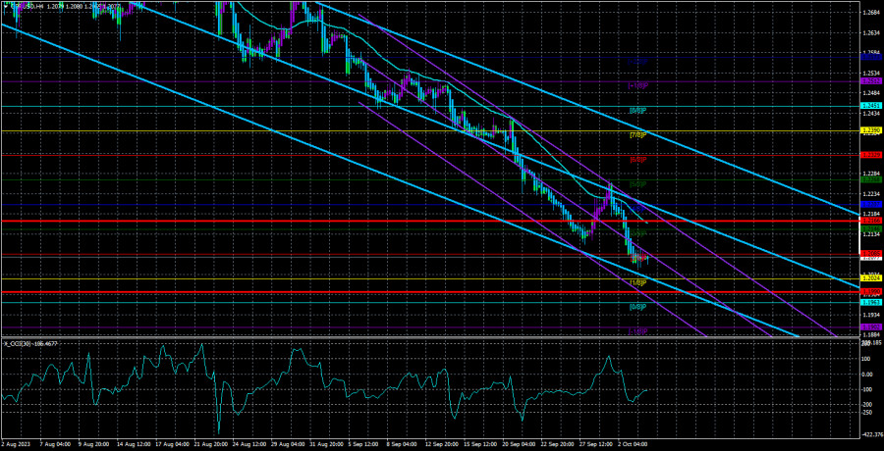Click the [6/8]P Murray level label
Screen dimensions: 884x451
click(x=637, y=160)
